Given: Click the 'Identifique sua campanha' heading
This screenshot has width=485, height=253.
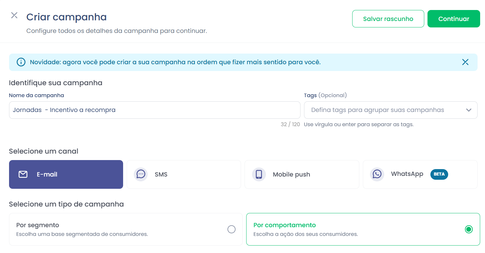Looking at the screenshot, I should (56, 83).
